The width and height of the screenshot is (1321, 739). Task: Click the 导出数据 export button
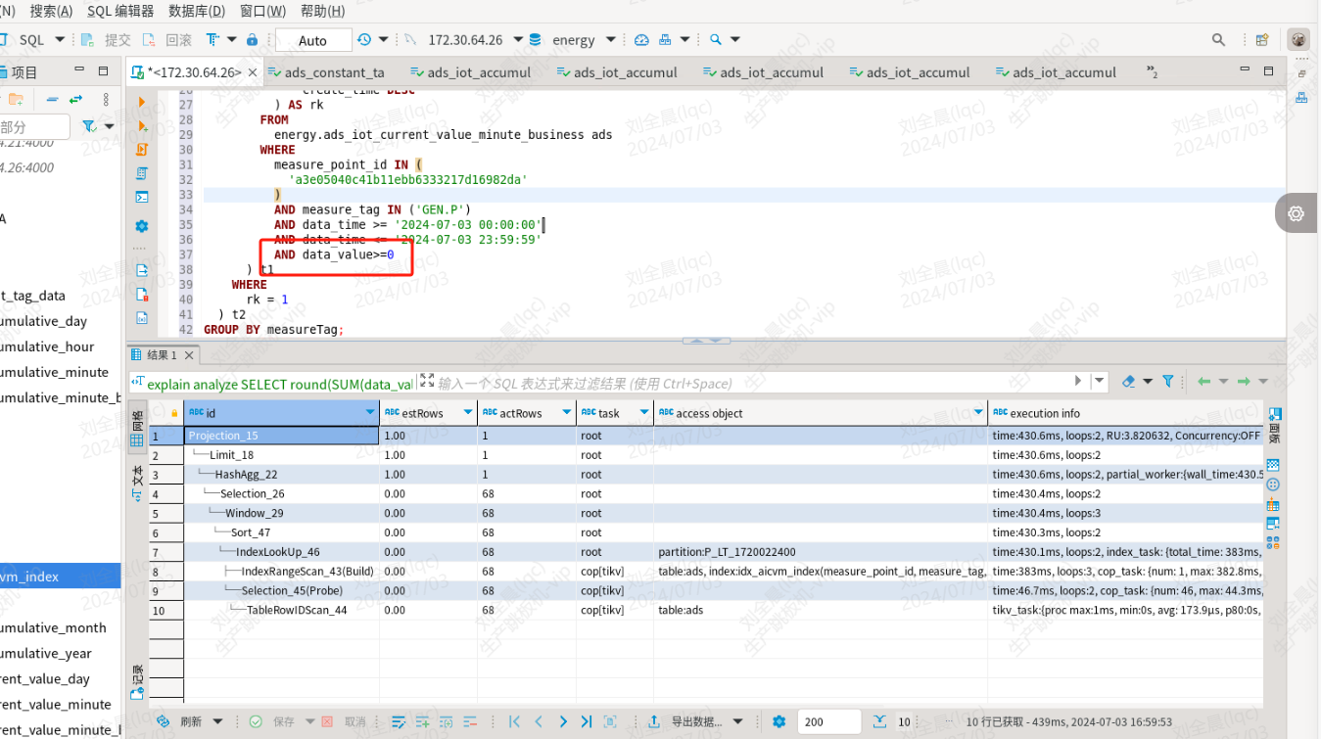[697, 721]
